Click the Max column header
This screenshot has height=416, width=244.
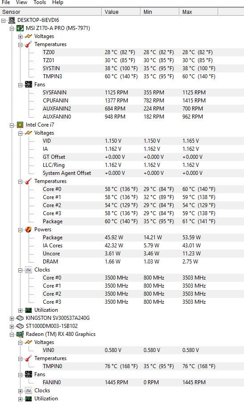pyautogui.click(x=199, y=12)
